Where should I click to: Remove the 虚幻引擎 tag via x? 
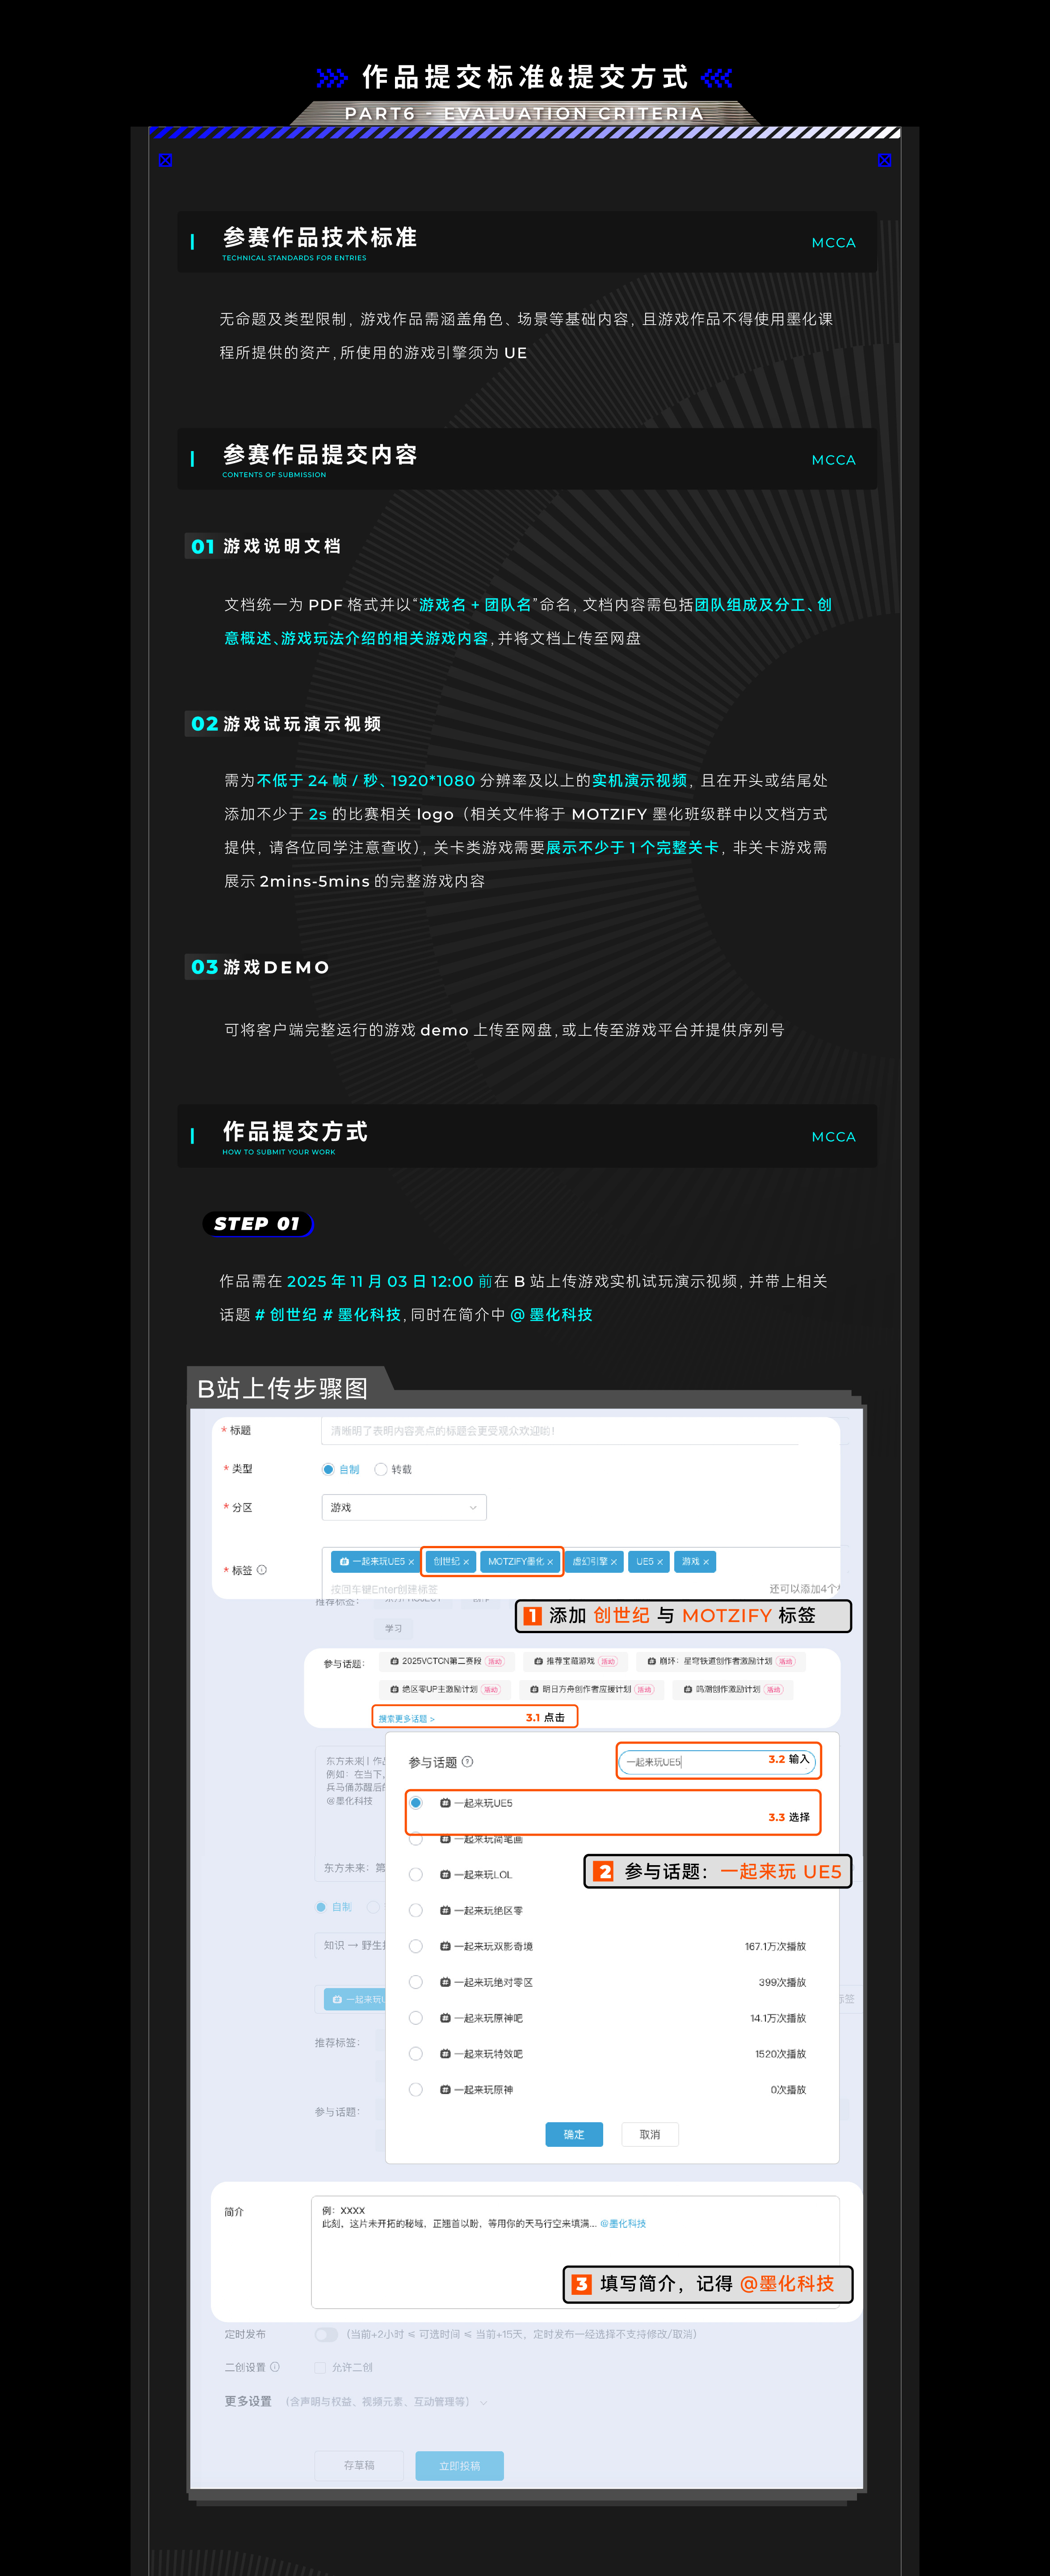tap(613, 1562)
